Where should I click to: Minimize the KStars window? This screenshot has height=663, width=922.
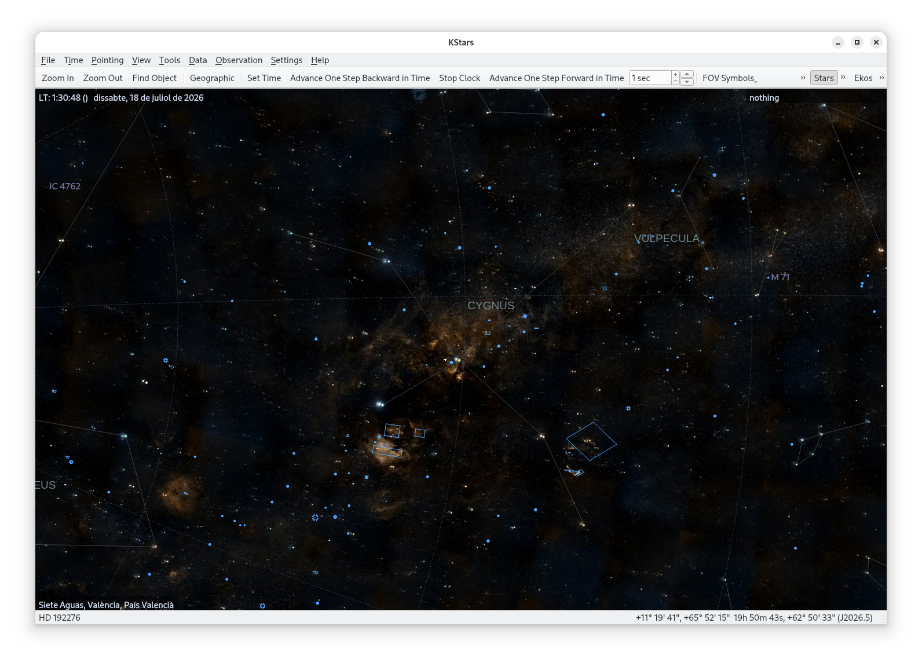(838, 42)
